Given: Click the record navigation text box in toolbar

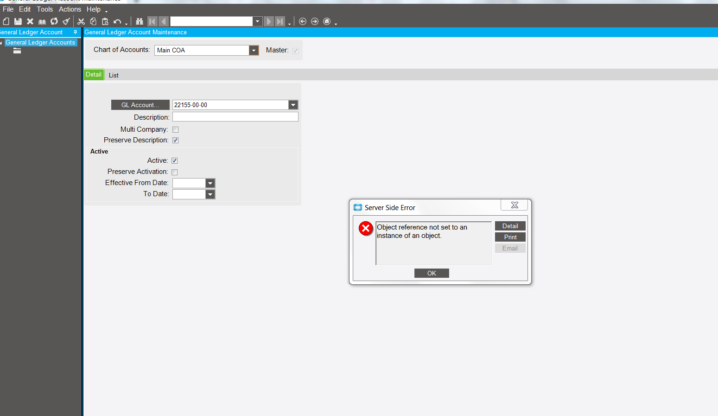Looking at the screenshot, I should pyautogui.click(x=212, y=21).
